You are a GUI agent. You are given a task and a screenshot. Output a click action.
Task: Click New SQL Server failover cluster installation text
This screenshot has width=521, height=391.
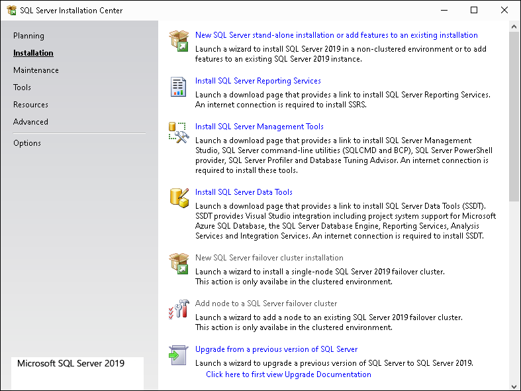click(x=269, y=258)
